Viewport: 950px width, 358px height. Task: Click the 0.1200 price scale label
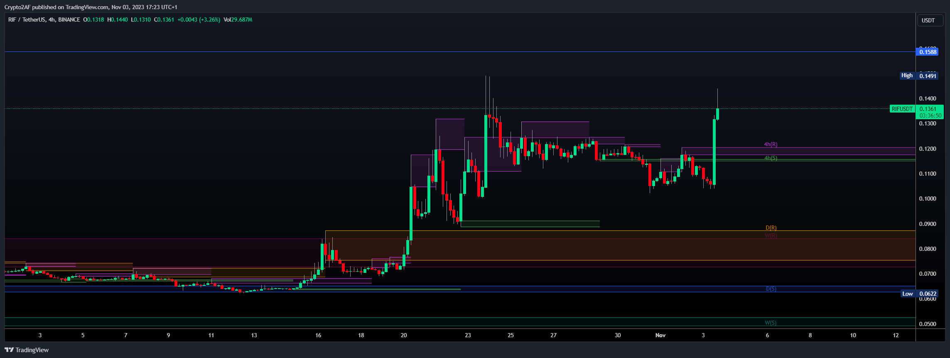coord(928,149)
